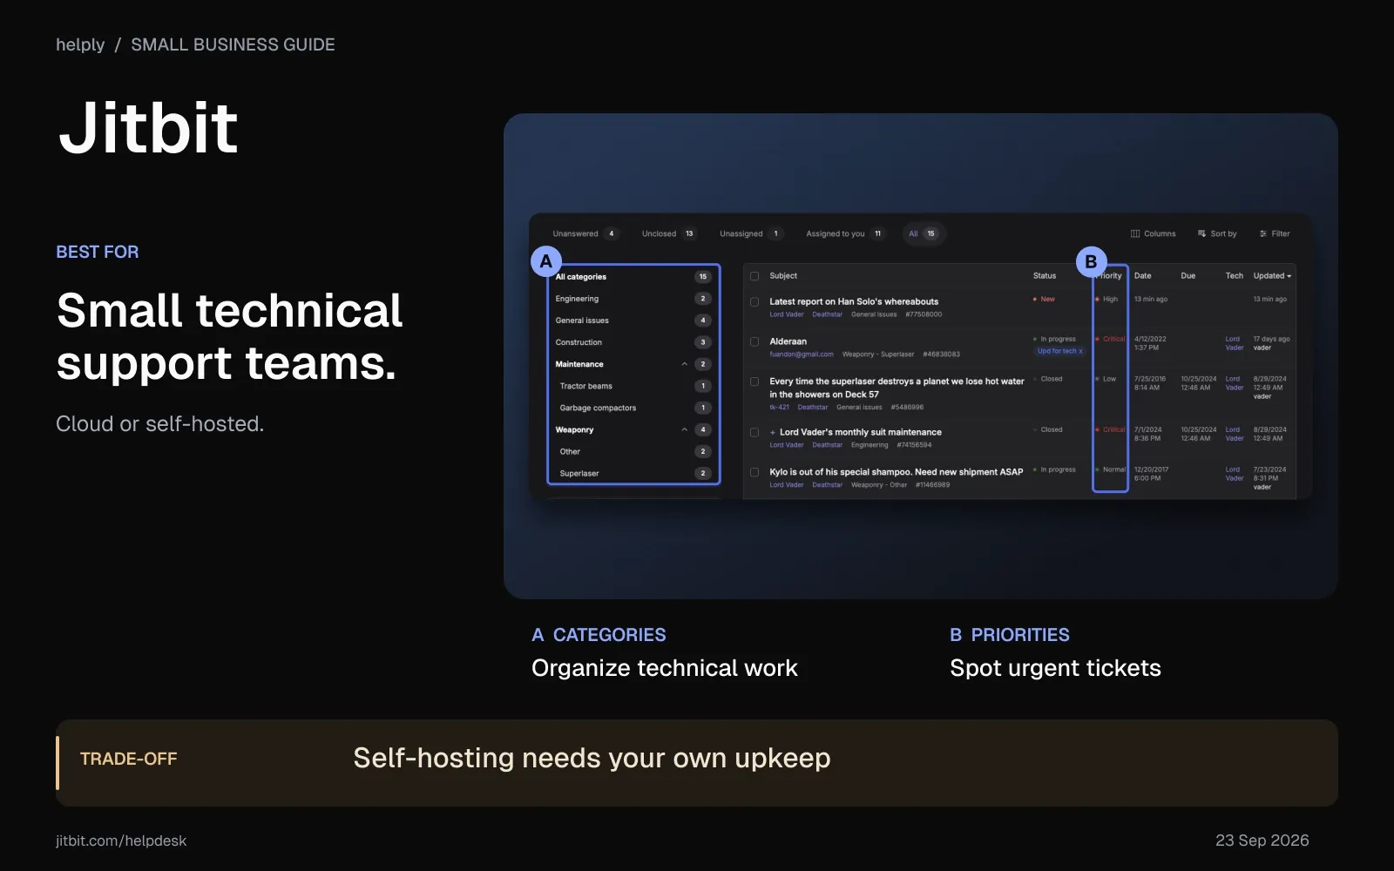Open the Unassigned tab
Viewport: 1394px width, 871px height.
click(x=751, y=233)
